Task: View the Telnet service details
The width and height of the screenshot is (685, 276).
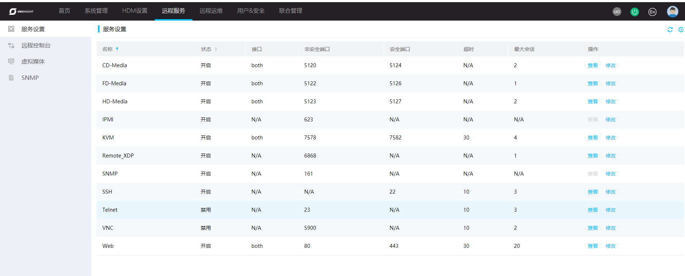Action: (x=592, y=210)
